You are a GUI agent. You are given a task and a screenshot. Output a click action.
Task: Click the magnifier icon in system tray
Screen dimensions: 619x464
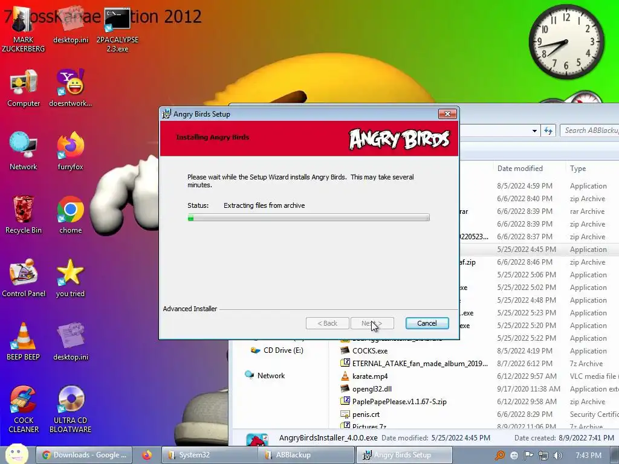pos(500,456)
